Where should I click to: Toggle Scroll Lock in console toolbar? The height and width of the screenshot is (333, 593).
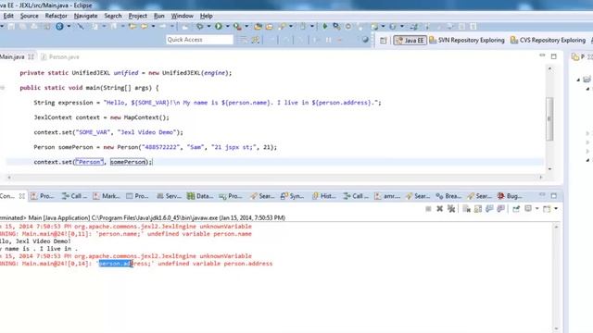(x=478, y=208)
